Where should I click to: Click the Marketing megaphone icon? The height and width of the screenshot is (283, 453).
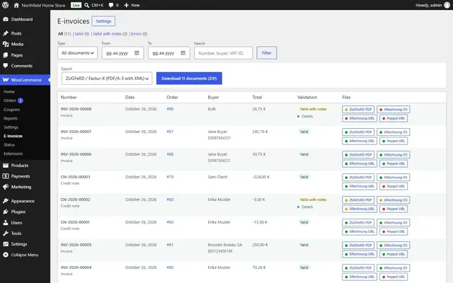coord(6,187)
